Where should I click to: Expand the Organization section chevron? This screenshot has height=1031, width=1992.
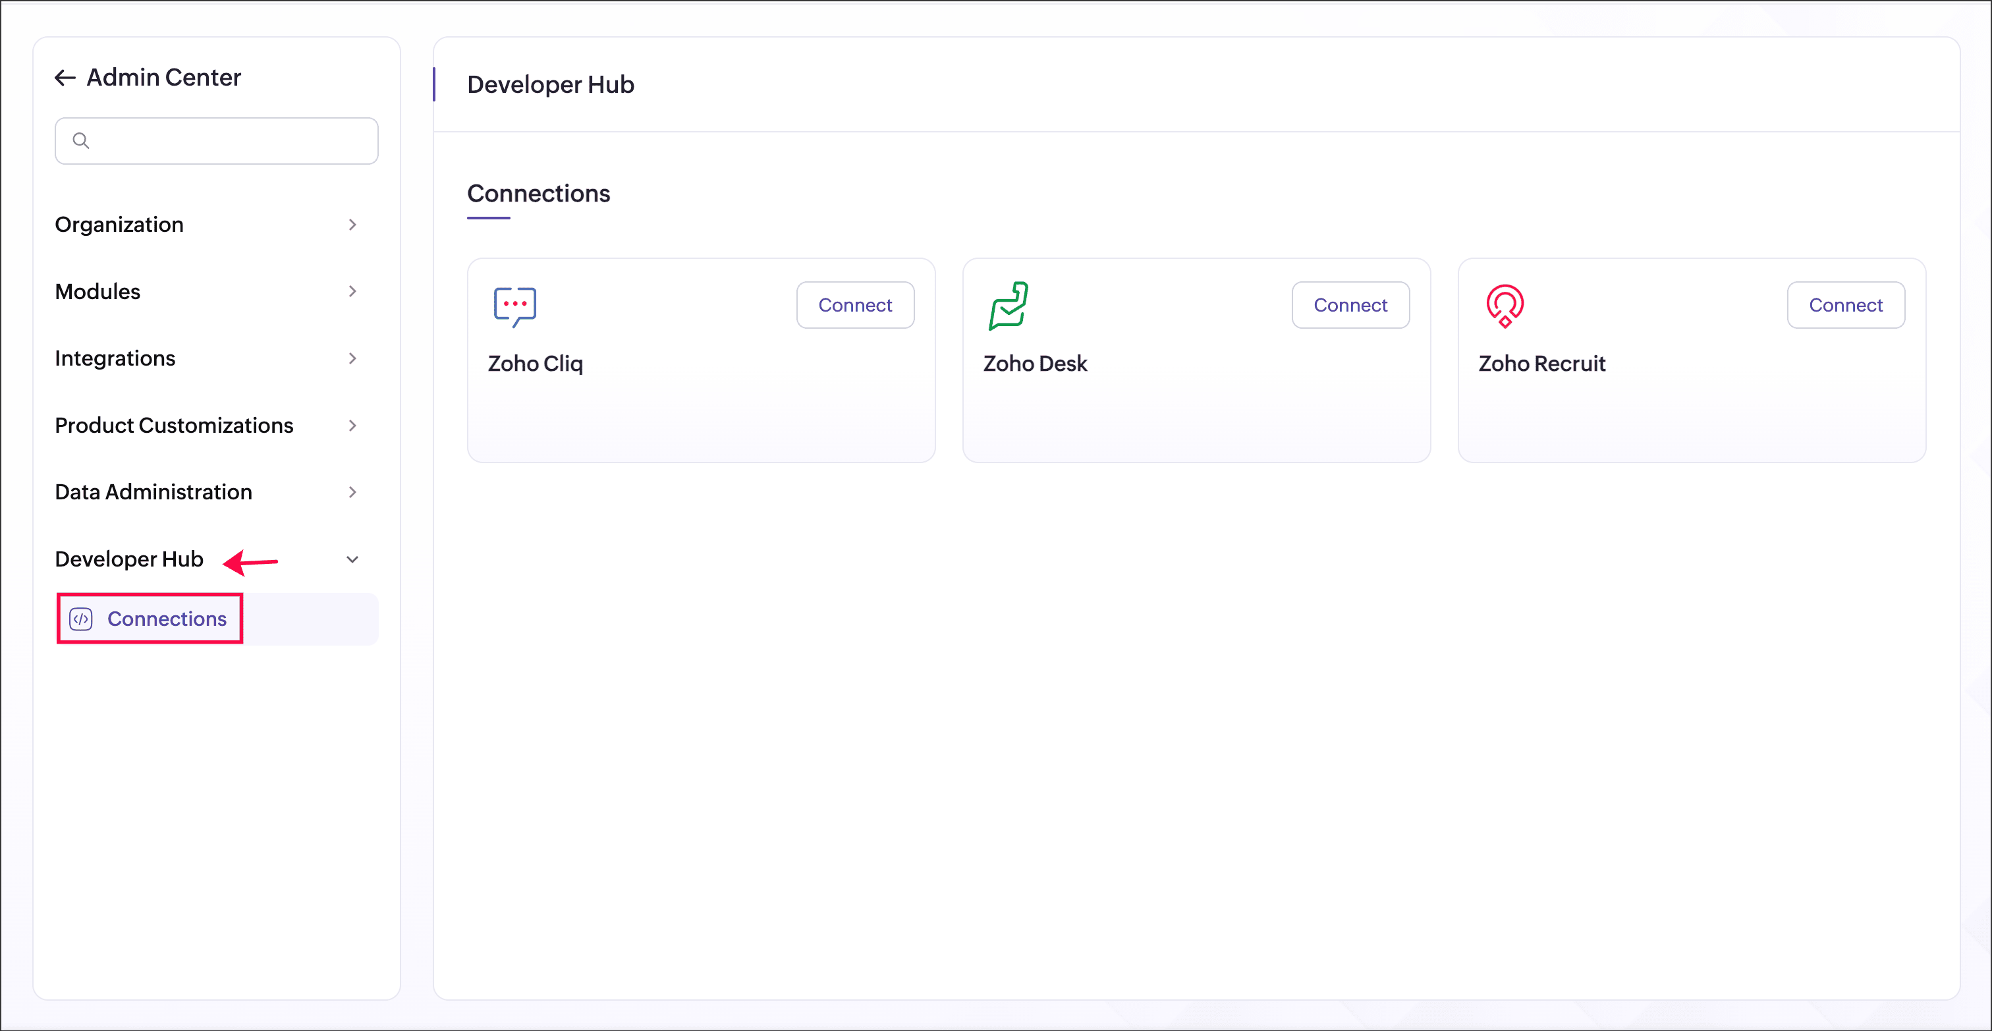pos(352,224)
